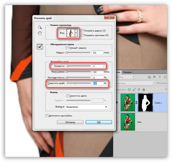Viewport: 172px width, 162px height.
Task: Click the Сгладить value field showing 5
Action: pyautogui.click(x=98, y=66)
